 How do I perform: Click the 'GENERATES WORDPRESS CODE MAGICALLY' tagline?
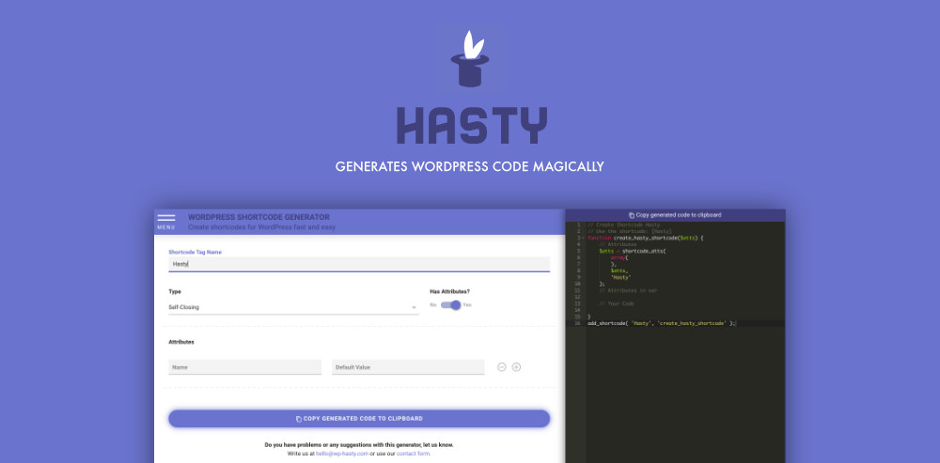click(469, 166)
